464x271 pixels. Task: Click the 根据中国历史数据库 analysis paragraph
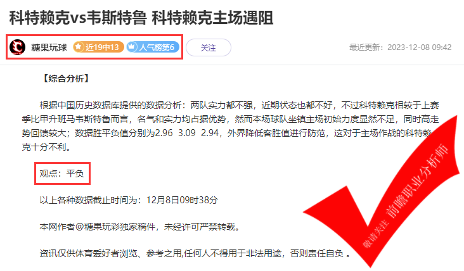(x=230, y=126)
